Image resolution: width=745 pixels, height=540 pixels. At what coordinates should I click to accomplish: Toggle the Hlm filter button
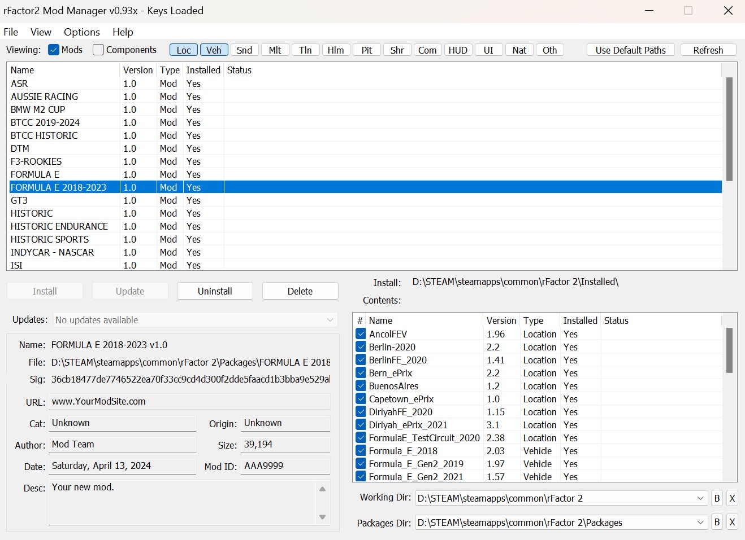tap(336, 50)
